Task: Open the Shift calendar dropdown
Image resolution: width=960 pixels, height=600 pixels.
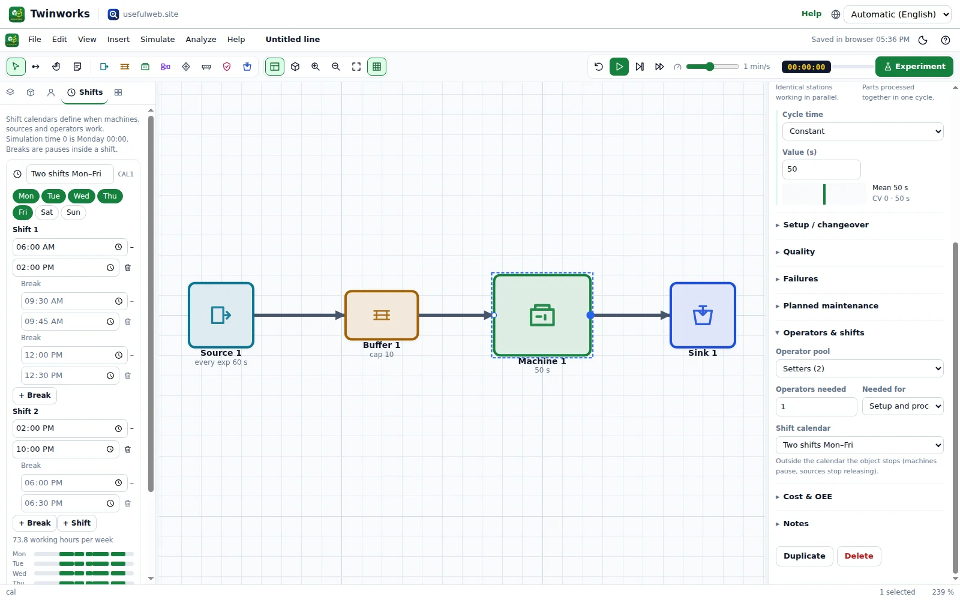Action: coord(859,445)
